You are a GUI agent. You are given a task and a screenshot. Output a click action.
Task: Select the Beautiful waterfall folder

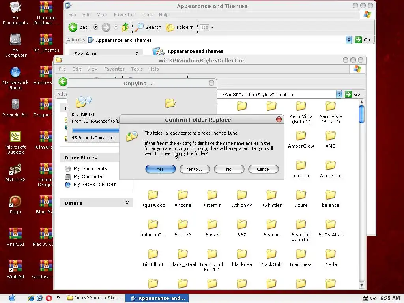pyautogui.click(x=301, y=231)
